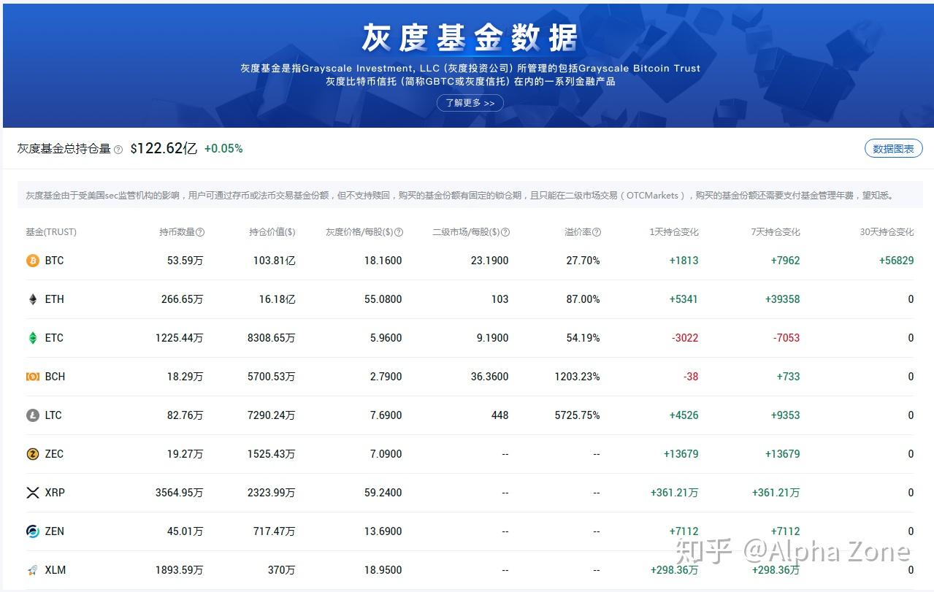Image resolution: width=934 pixels, height=592 pixels.
Task: Click the 灰度价格/每股 help icon
Action: [398, 232]
